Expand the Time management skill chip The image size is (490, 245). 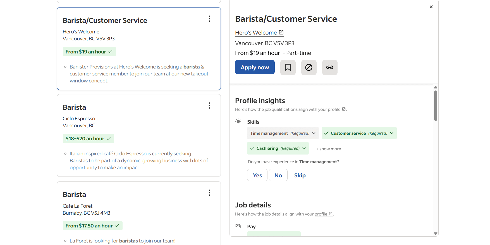pyautogui.click(x=283, y=133)
